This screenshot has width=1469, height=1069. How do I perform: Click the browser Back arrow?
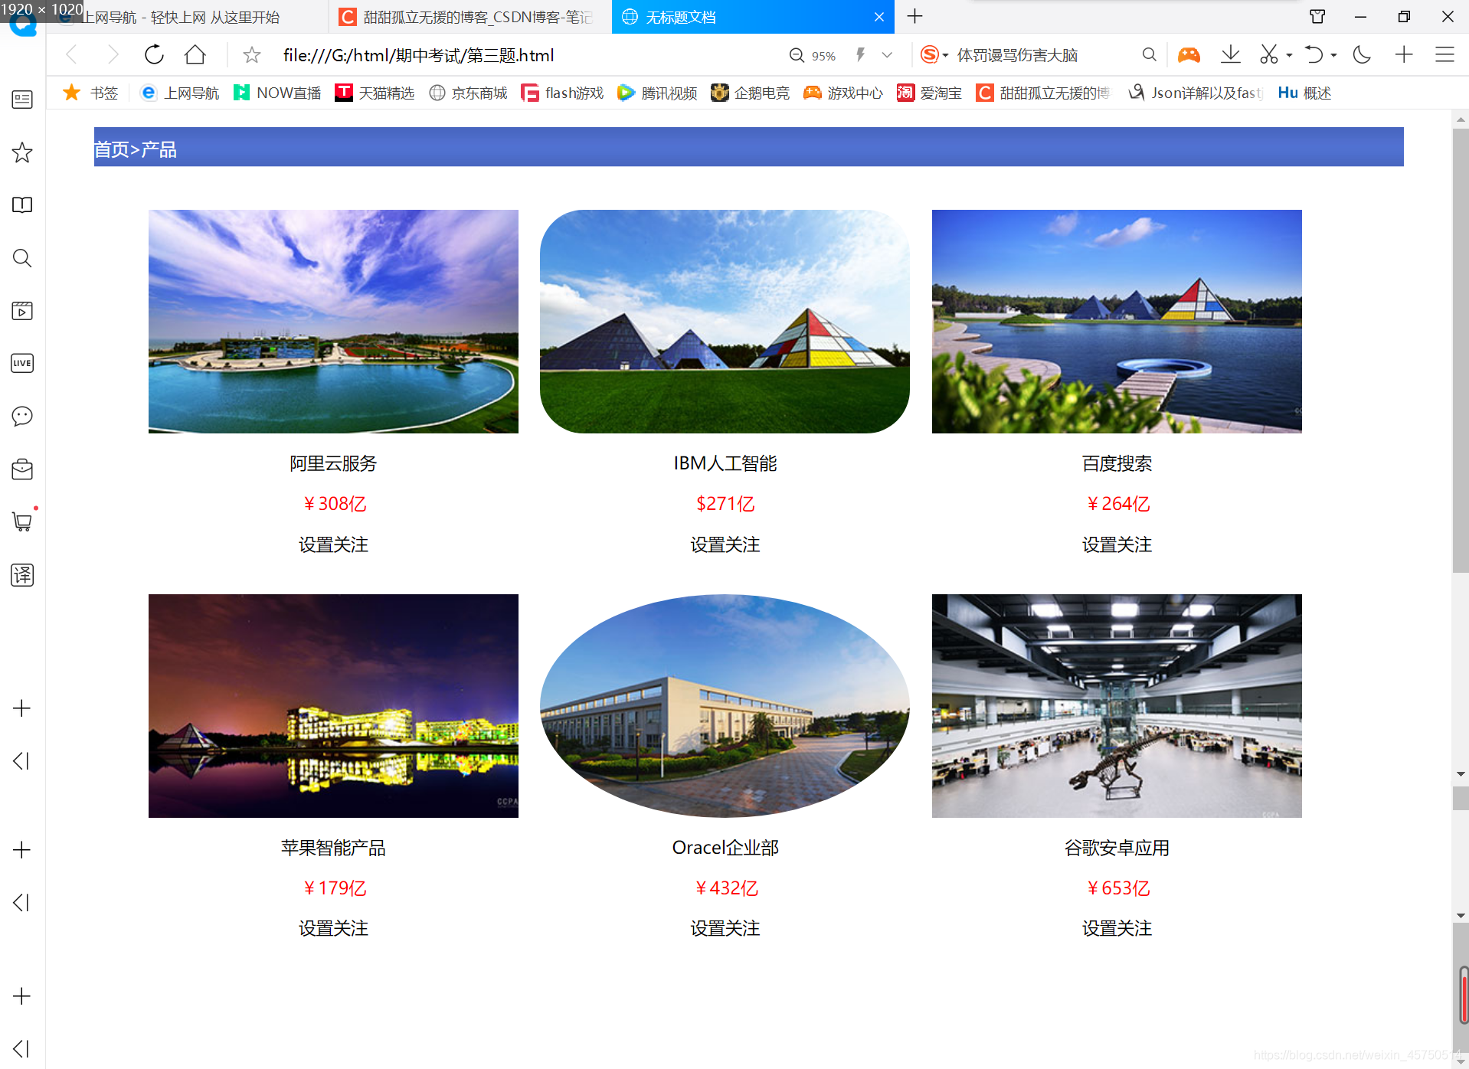(x=72, y=54)
